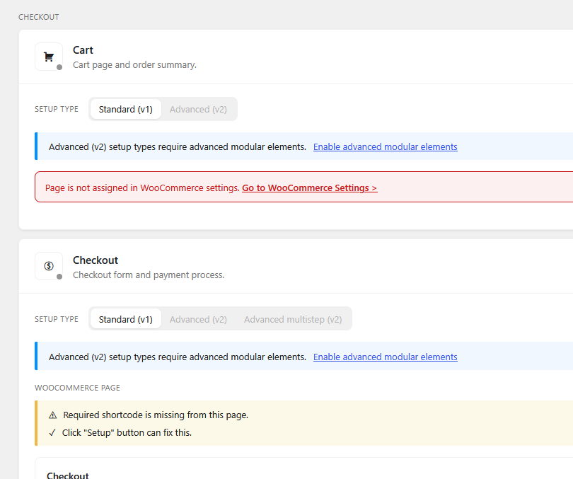Click the 'Click "Setup" button can fix this.' text

click(x=127, y=432)
